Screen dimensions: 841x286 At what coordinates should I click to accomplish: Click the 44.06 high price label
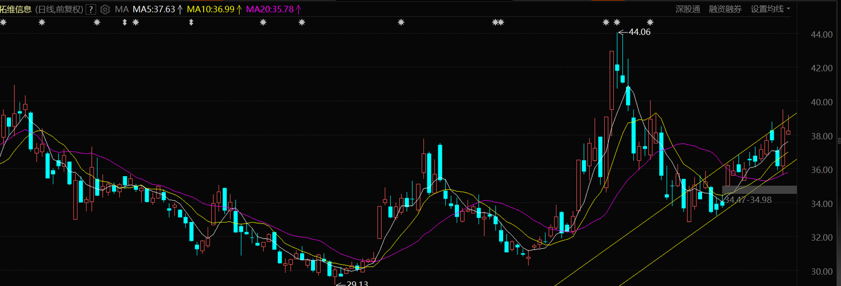(x=640, y=32)
